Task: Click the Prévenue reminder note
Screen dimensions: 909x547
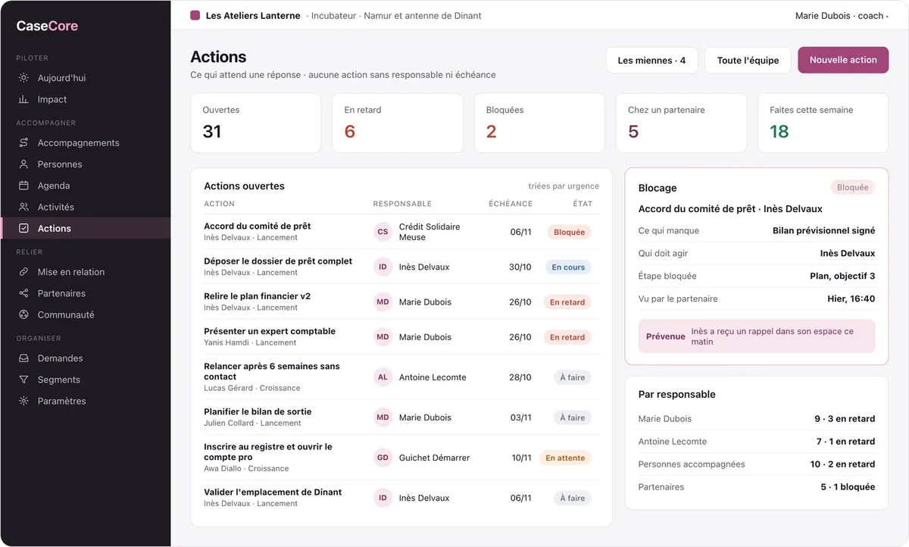Action: point(757,336)
